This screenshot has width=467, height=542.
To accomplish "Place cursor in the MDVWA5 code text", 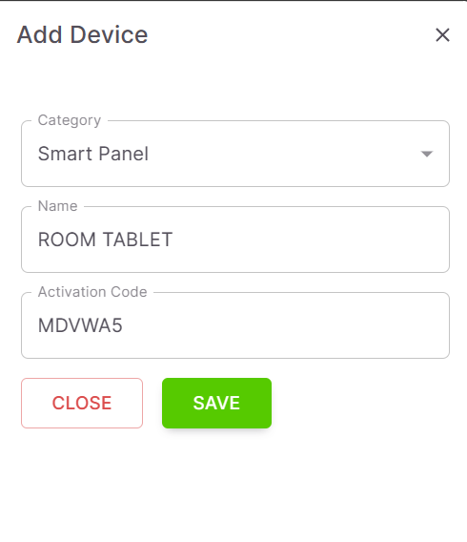I will (x=80, y=325).
